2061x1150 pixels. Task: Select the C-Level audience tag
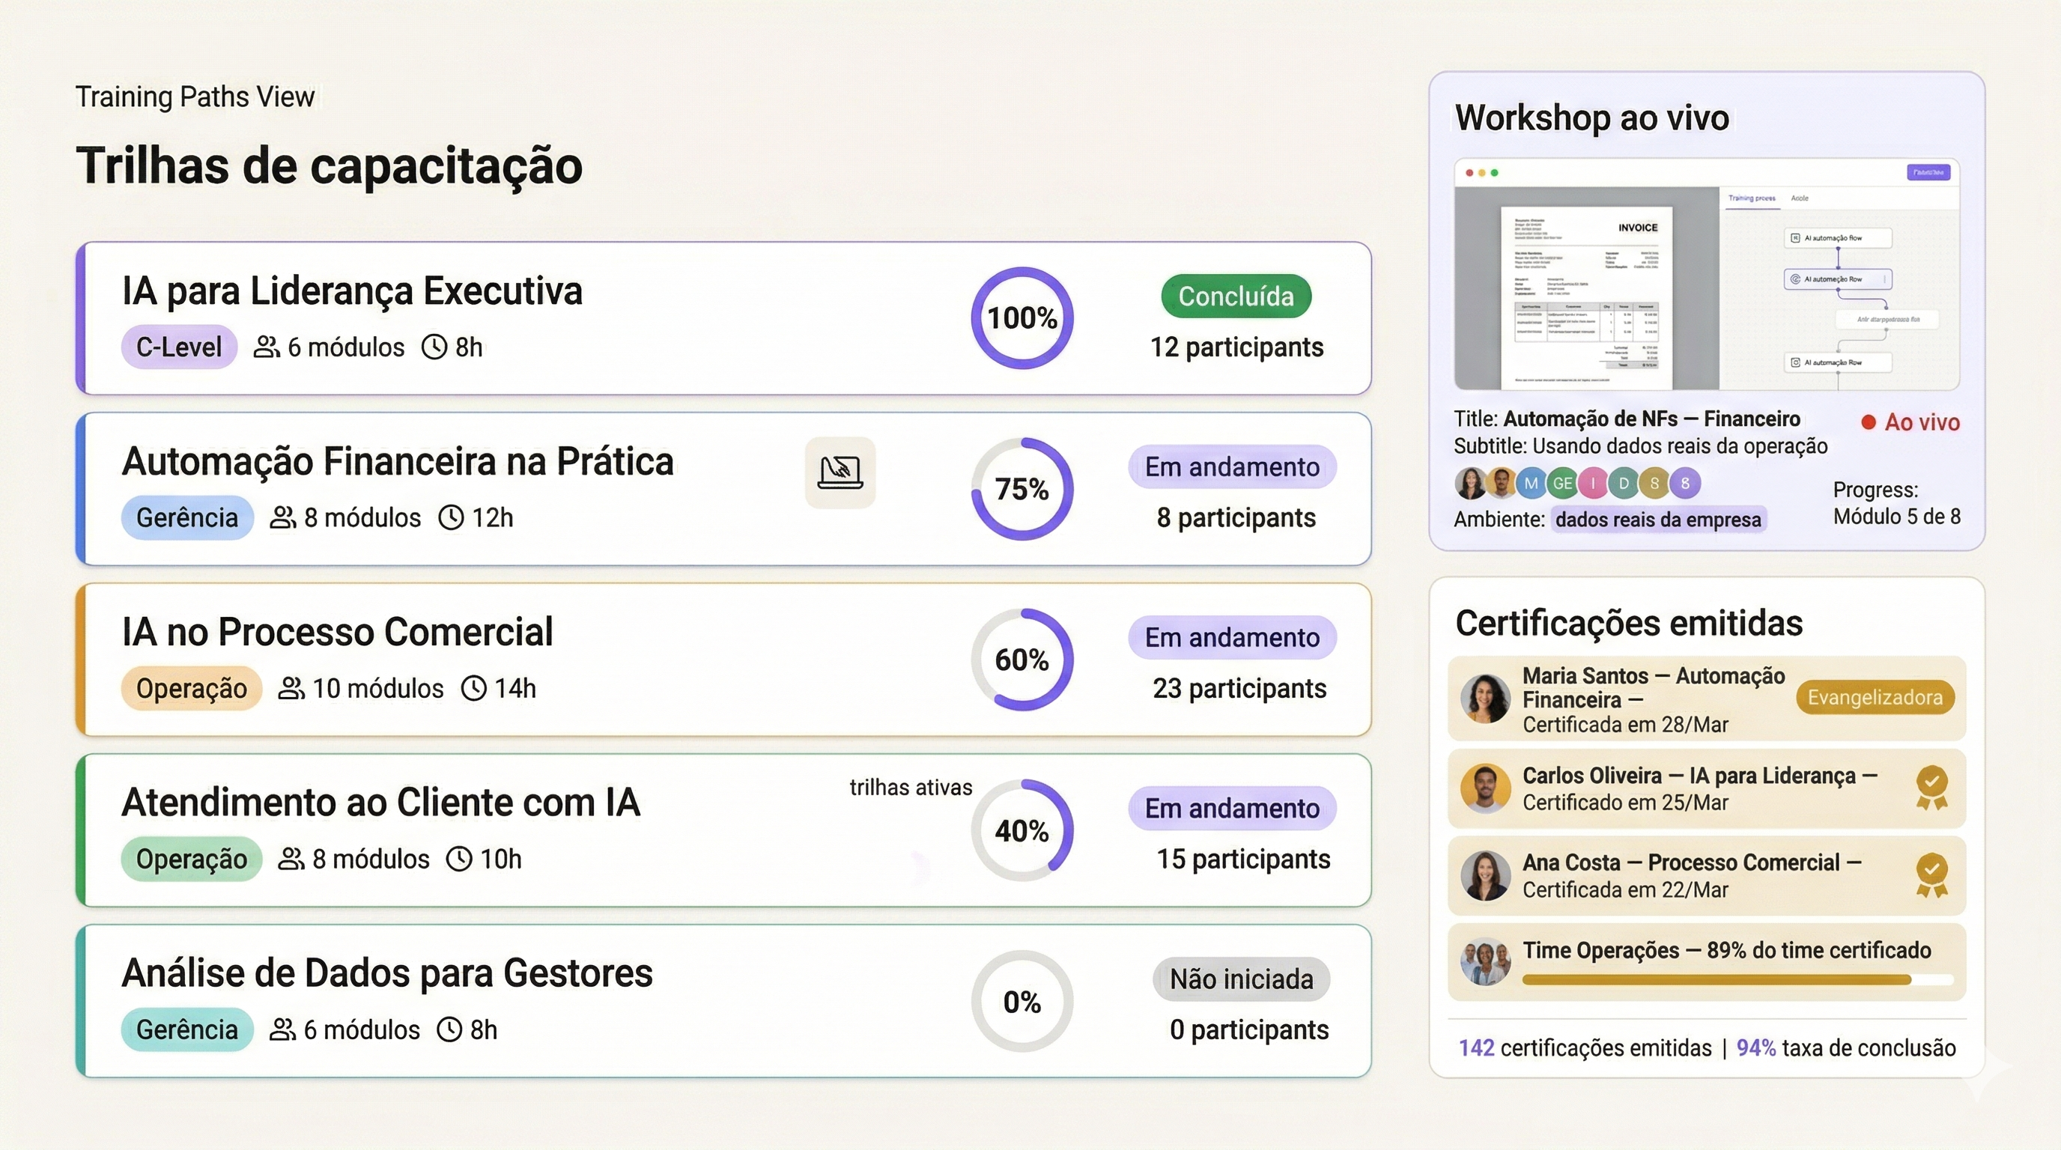coord(177,347)
